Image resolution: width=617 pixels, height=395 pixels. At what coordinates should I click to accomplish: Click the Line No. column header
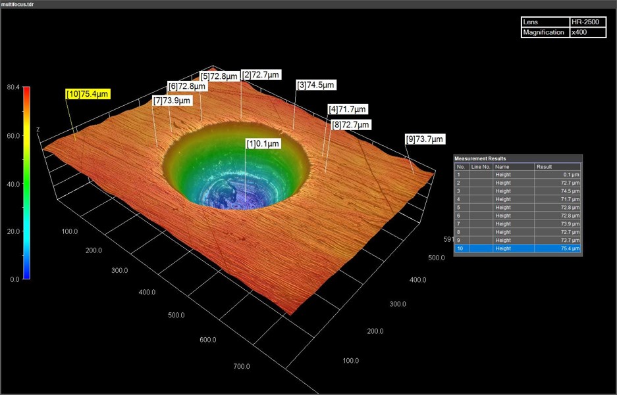pyautogui.click(x=480, y=167)
